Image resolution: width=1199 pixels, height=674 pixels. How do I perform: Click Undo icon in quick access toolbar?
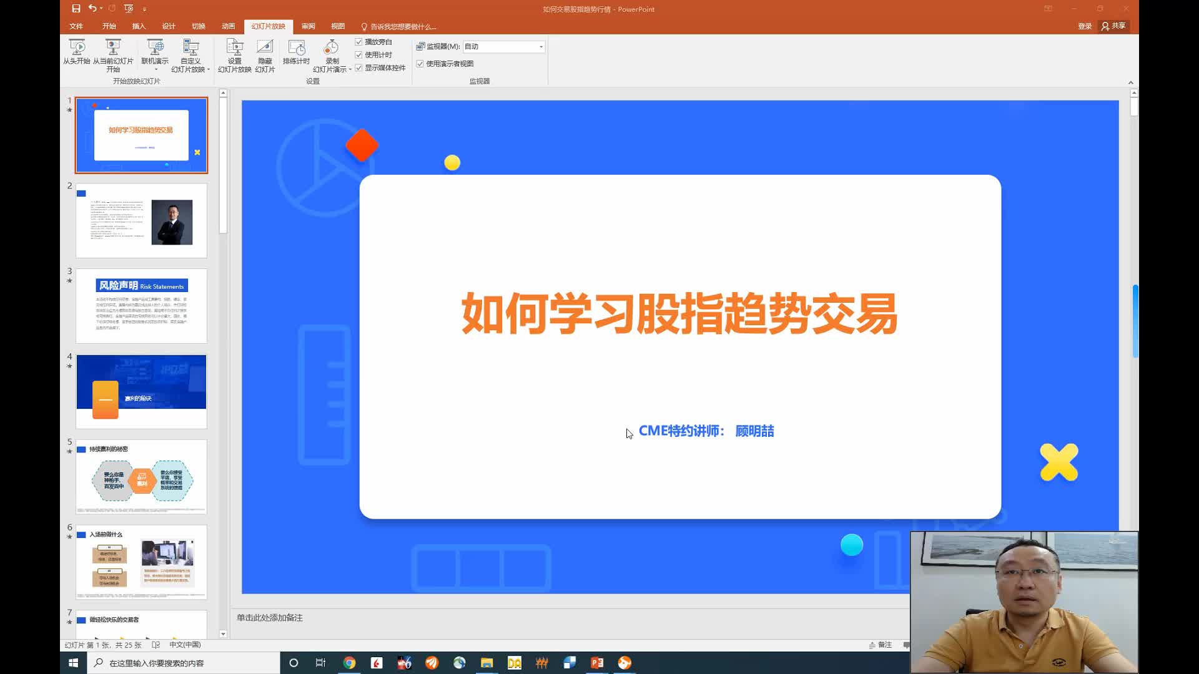coord(92,9)
